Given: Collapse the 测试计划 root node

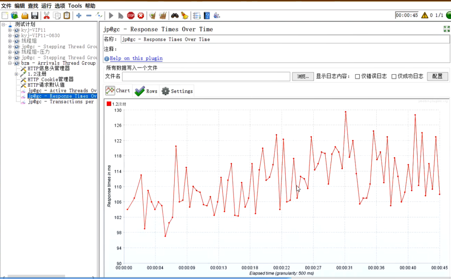Looking at the screenshot, I should pos(3,25).
